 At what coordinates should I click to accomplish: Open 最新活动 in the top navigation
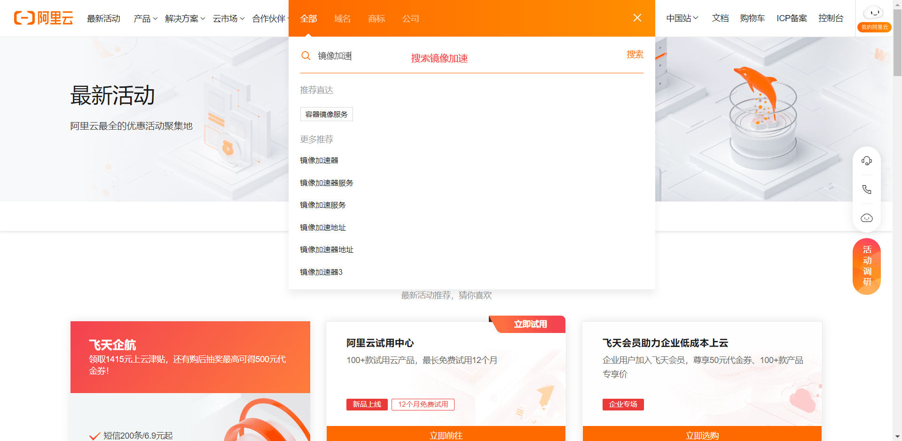(104, 18)
